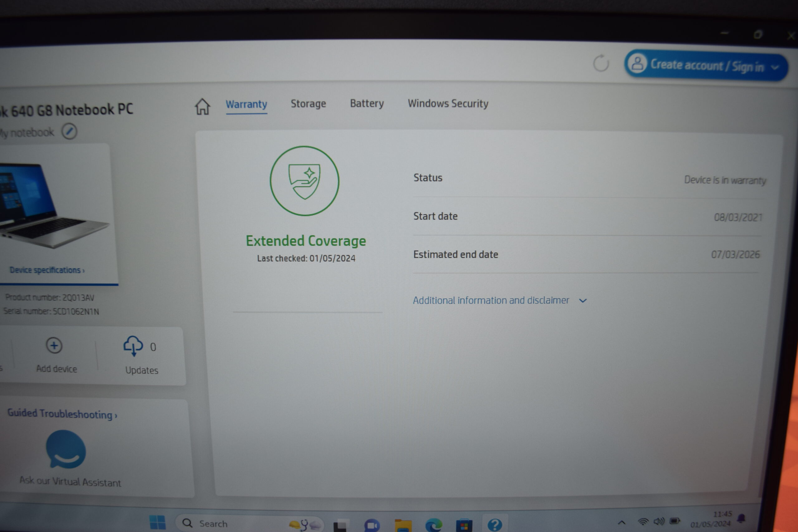Ask our Virtual Assistant chat icon
Screen dimensions: 798x532
66,449
